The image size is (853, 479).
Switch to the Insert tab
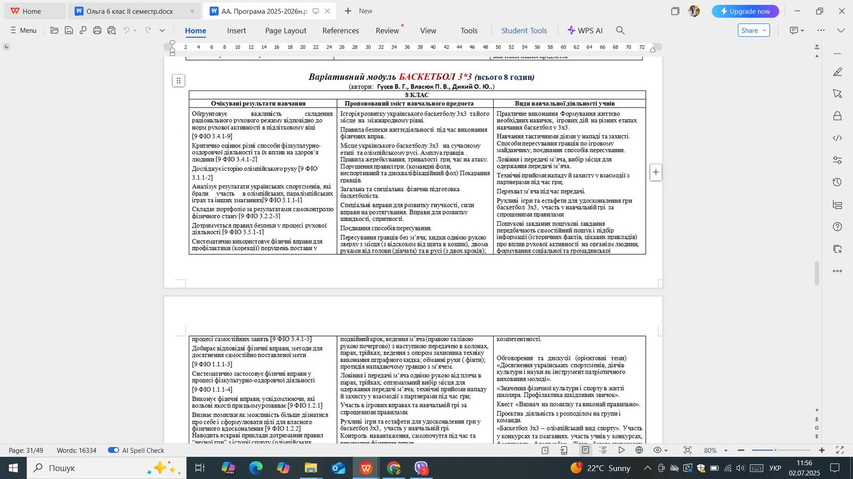point(236,30)
